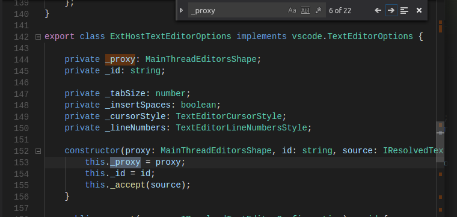Screen dimensions: 457x217
Task: Click the constructor keyword
Action: [93, 151]
